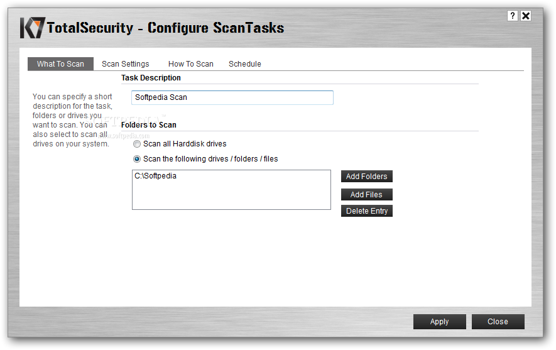Click the help question mark icon

pos(513,16)
